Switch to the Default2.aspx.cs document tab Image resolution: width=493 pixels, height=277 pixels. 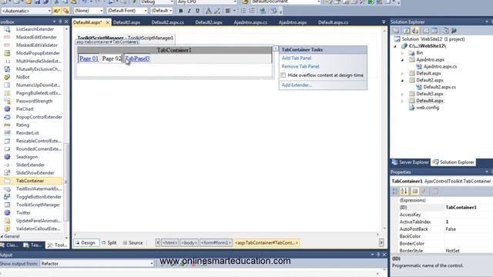pyautogui.click(x=168, y=22)
